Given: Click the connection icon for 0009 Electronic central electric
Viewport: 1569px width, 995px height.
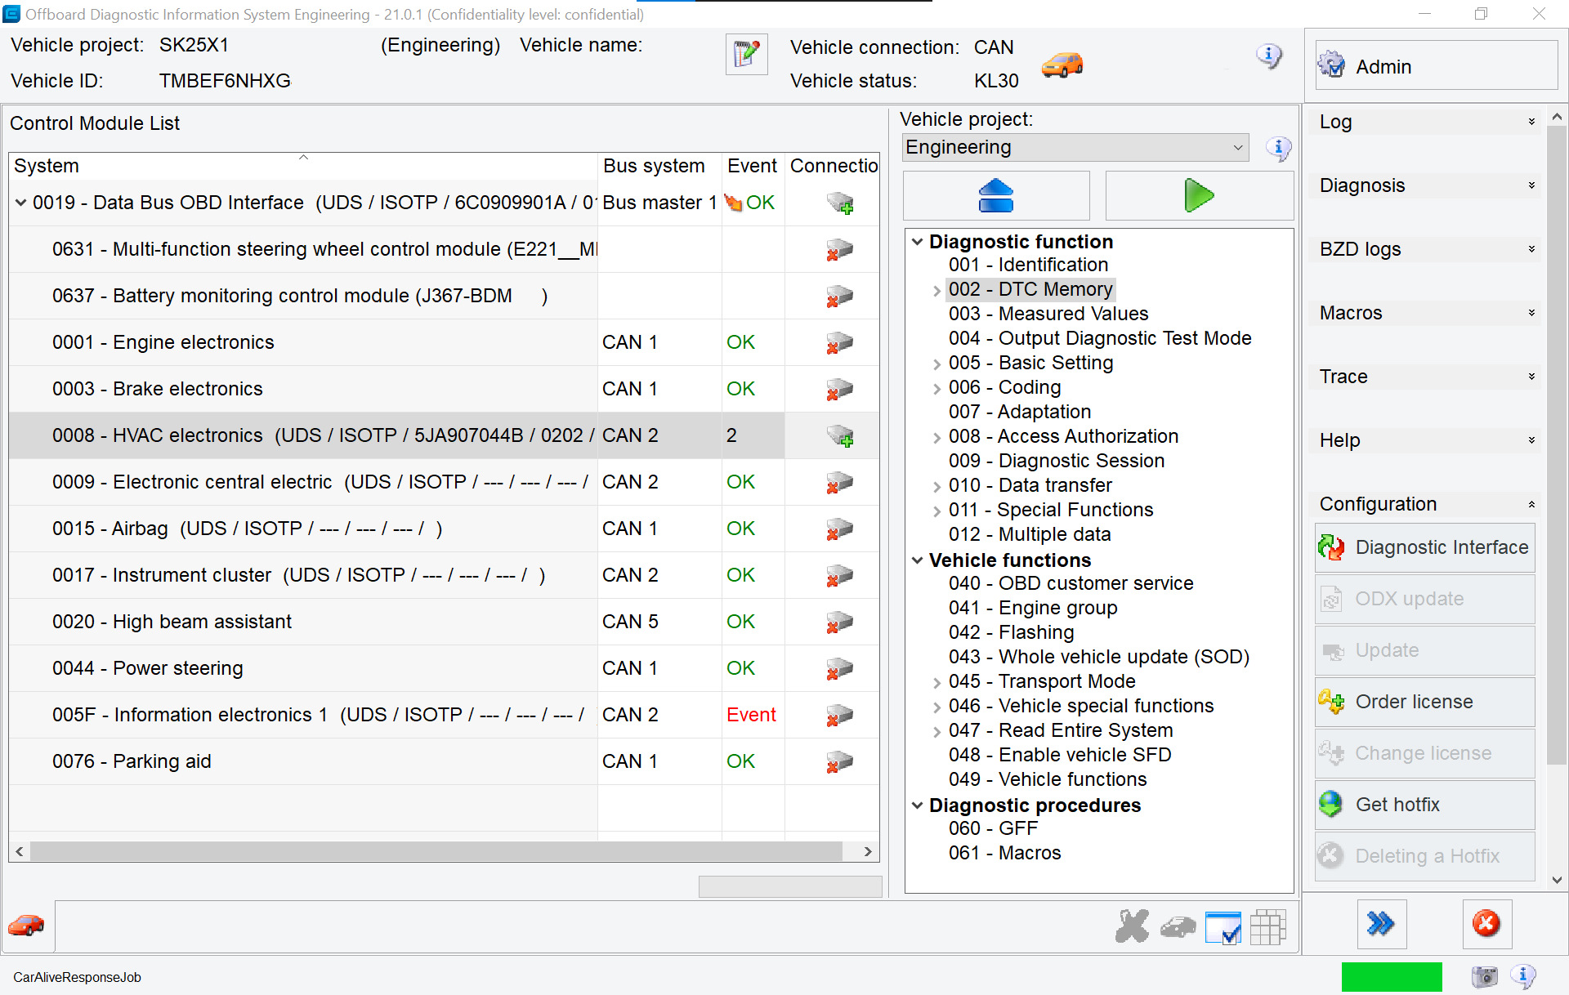Looking at the screenshot, I should 839,482.
